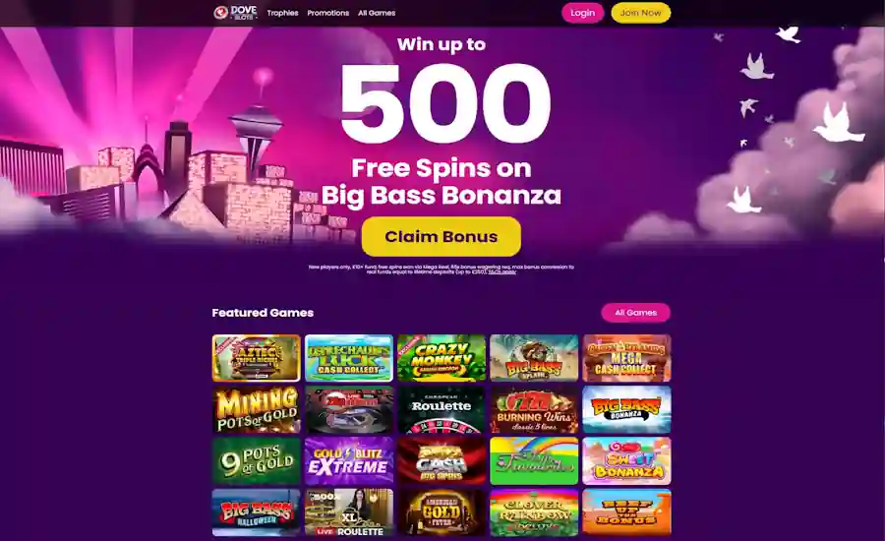This screenshot has width=885, height=541.
Task: Click the pink Login button
Action: (582, 13)
